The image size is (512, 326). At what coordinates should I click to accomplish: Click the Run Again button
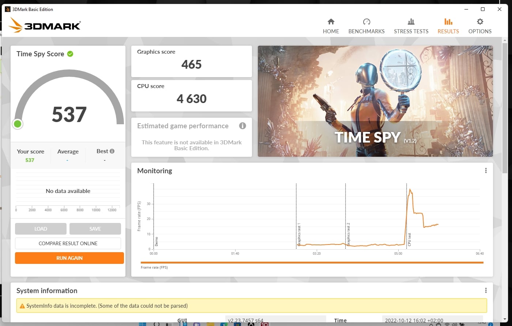tap(69, 258)
